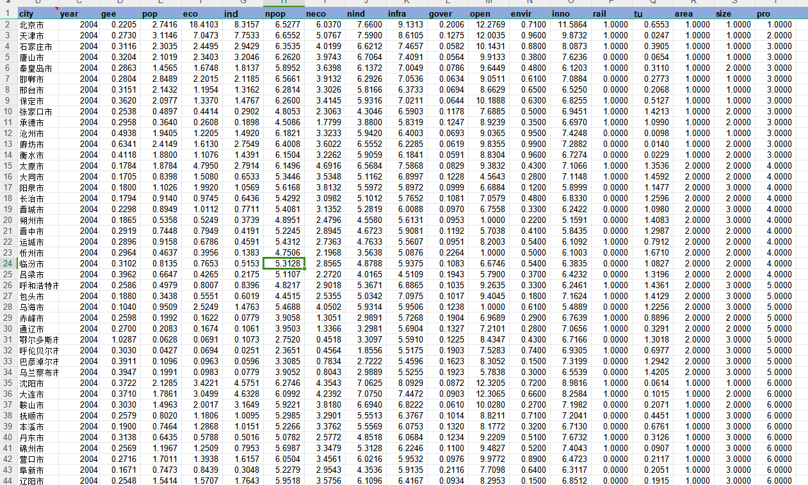Select neco value 3.5756 for 辽阳市

point(325,481)
